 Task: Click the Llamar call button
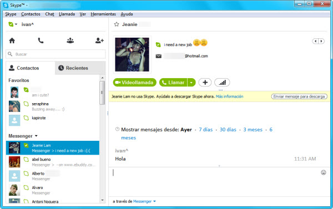point(173,83)
